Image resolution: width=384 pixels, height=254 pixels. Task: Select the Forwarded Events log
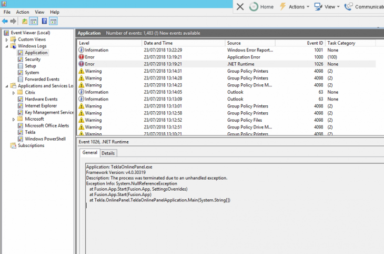[42, 79]
